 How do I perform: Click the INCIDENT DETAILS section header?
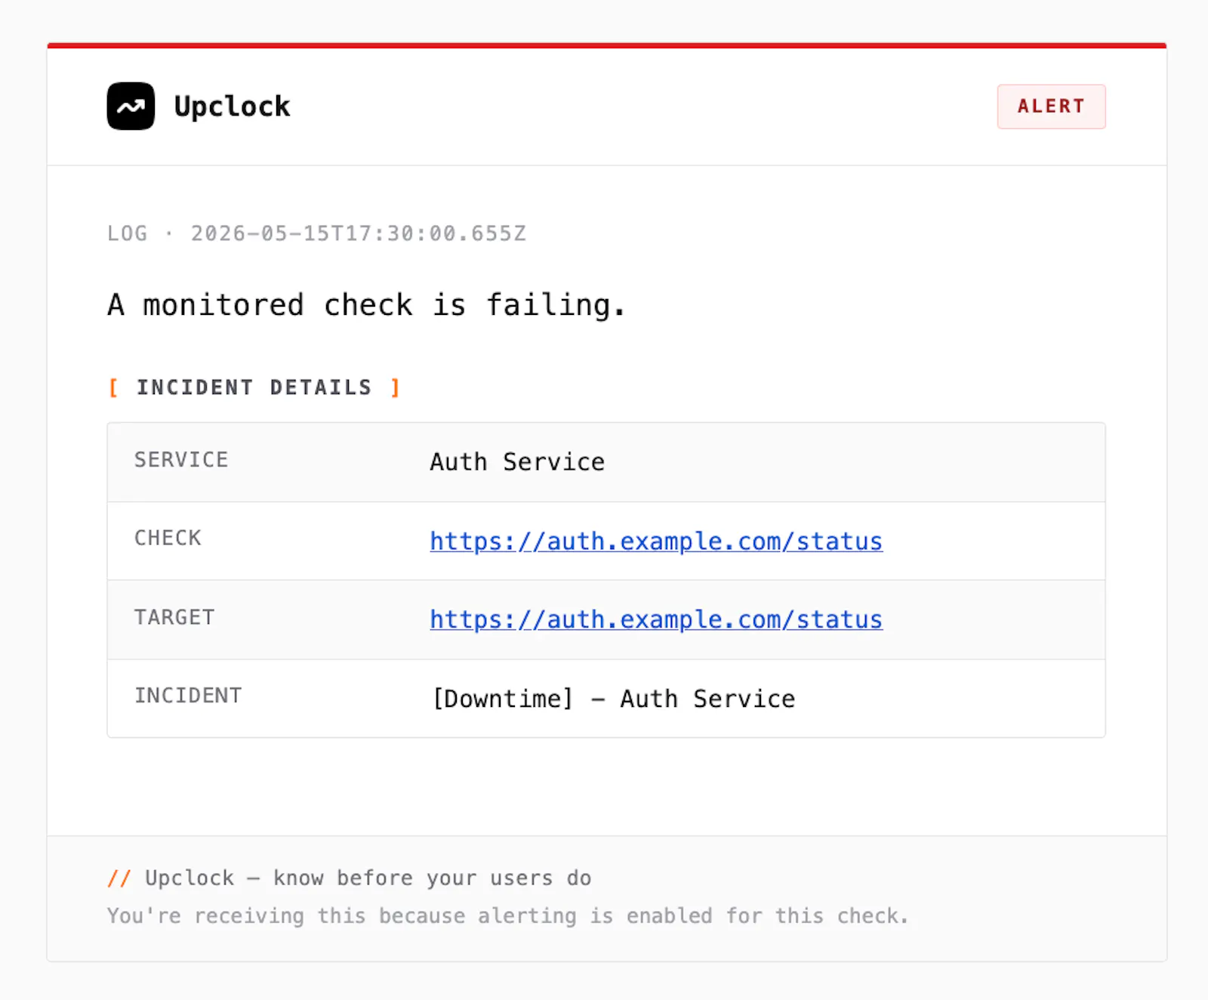tap(254, 387)
